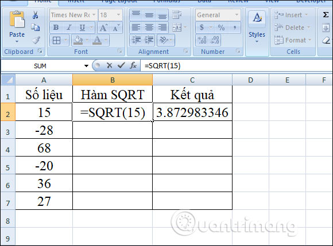Click the AutoSum sigma icon
The image size is (333, 246).
point(326,15)
